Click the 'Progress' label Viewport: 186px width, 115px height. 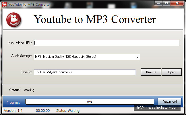(13, 103)
